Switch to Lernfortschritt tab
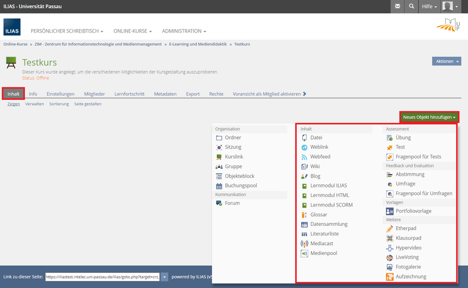468x288 pixels. pyautogui.click(x=129, y=94)
